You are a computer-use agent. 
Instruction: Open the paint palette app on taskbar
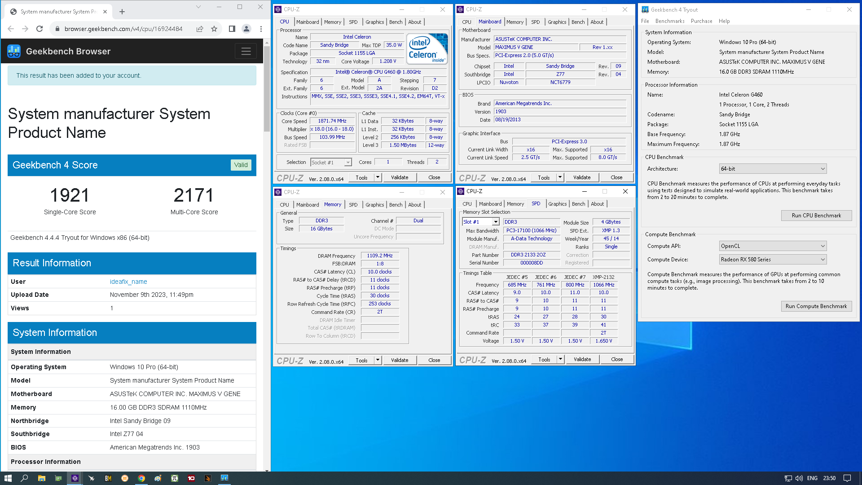click(x=158, y=478)
